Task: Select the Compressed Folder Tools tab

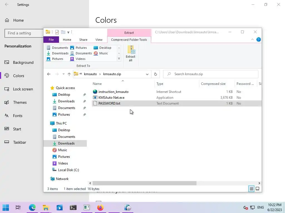Action: (129, 40)
